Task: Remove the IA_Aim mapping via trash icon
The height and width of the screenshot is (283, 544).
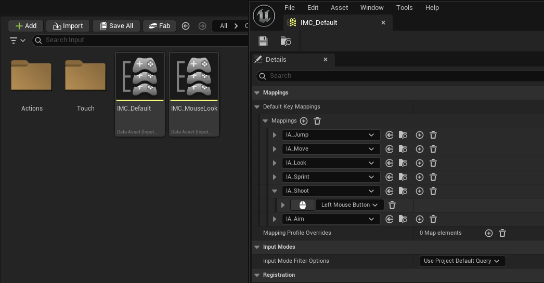Action: click(x=433, y=219)
